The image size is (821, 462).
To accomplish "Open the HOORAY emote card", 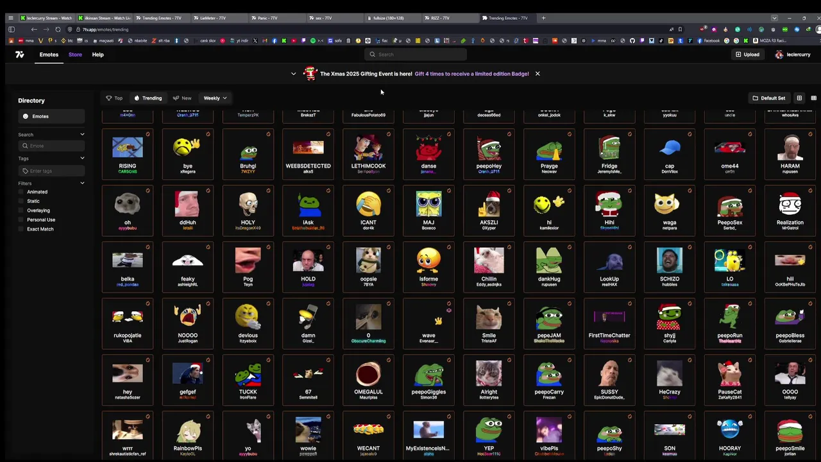I will point(730,436).
